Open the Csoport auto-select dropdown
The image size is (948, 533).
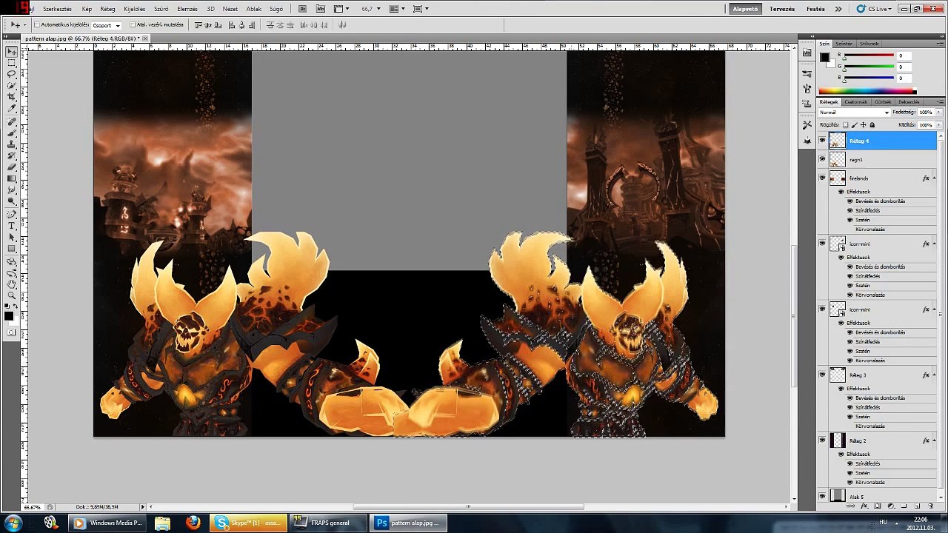pyautogui.click(x=106, y=25)
